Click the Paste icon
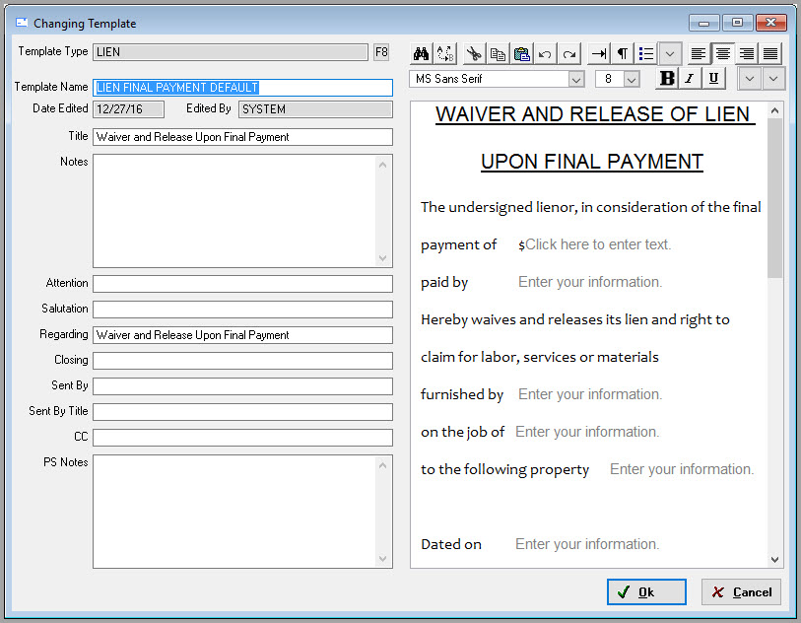This screenshot has height=623, width=801. click(x=521, y=52)
